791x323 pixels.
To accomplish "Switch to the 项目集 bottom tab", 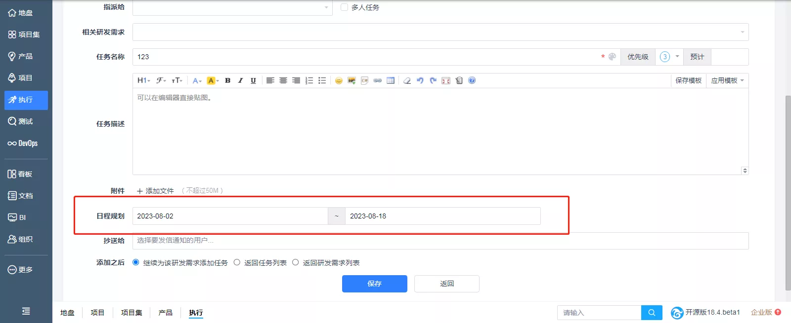I will pos(132,313).
